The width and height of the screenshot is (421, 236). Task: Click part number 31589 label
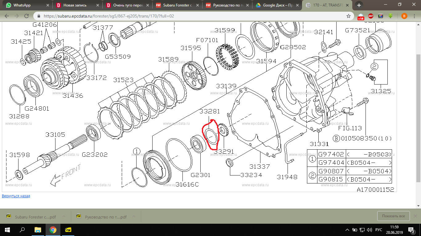point(168,59)
